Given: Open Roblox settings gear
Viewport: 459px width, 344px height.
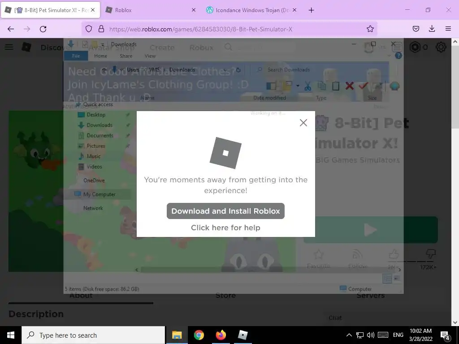Looking at the screenshot, I should [441, 47].
